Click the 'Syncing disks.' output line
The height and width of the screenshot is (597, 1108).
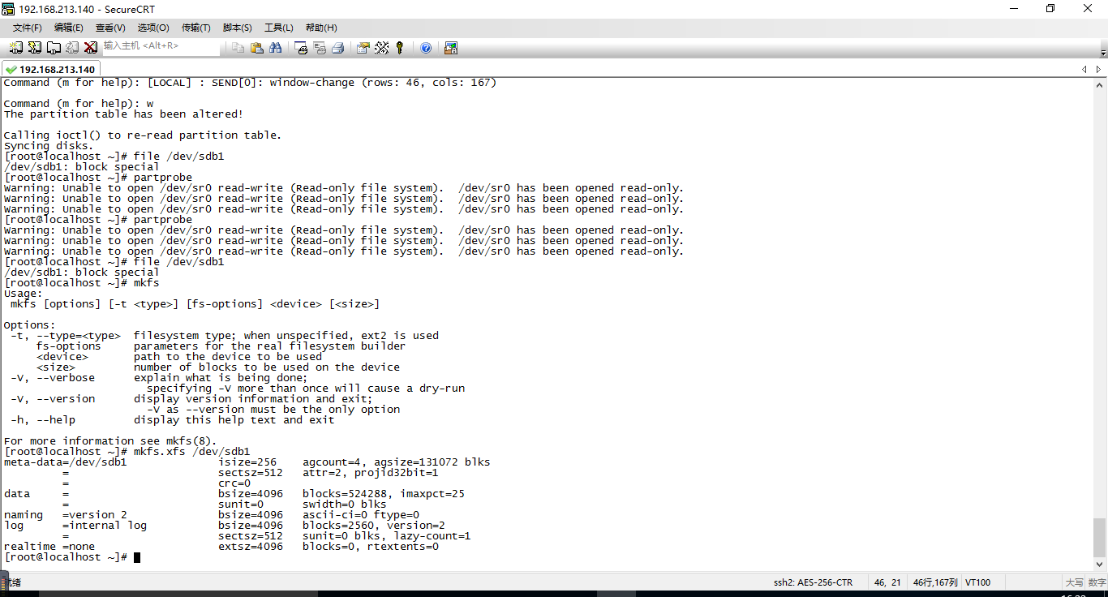[49, 146]
